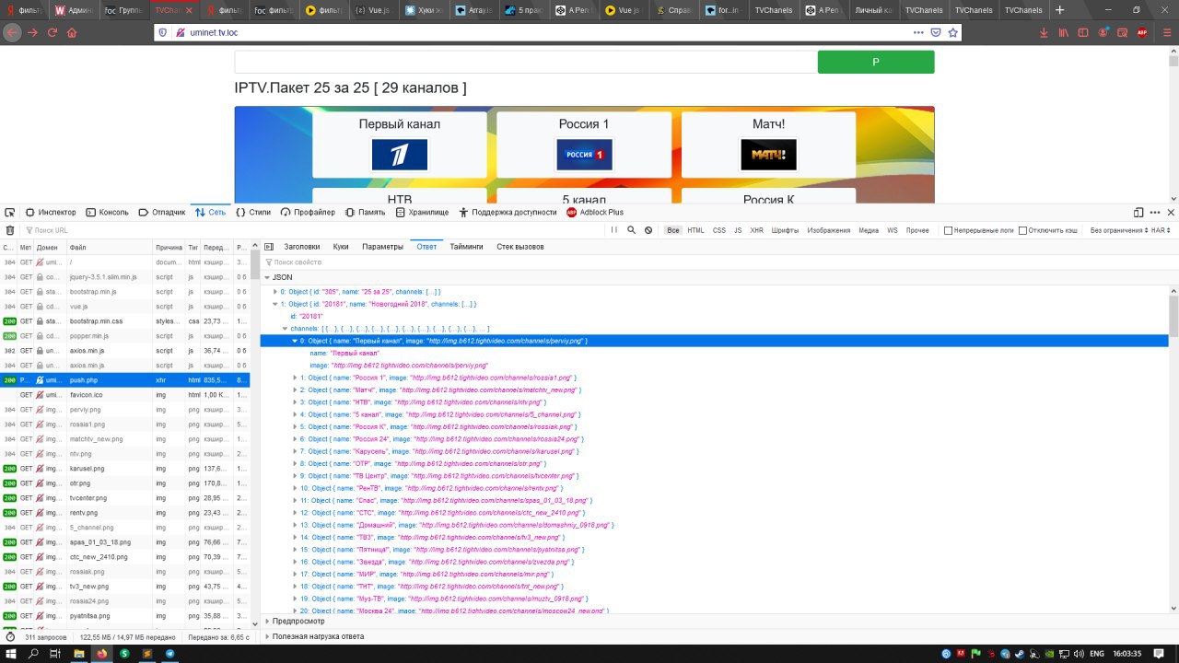Image resolution: width=1179 pixels, height=663 pixels.
Task: Filter requests by HTML
Action: point(695,230)
